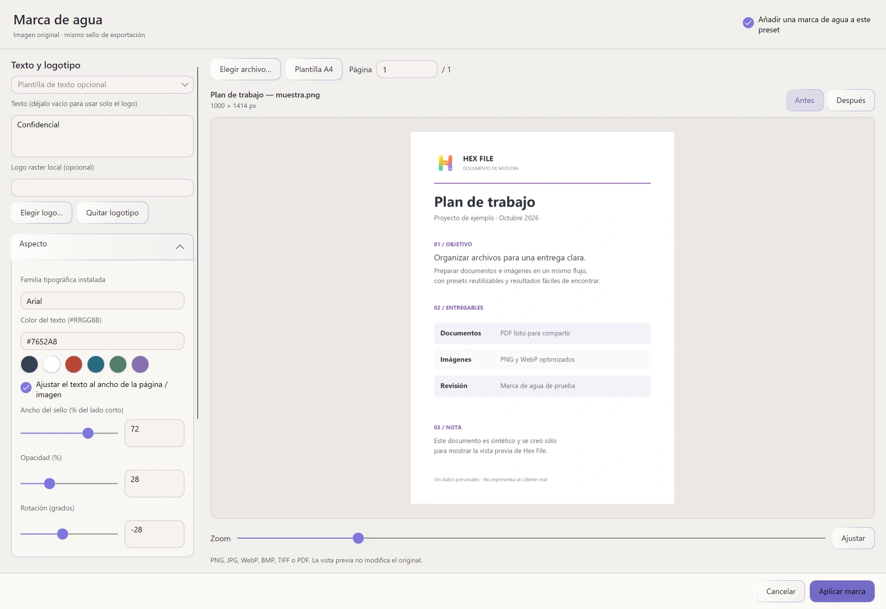This screenshot has width=886, height=609.
Task: Click 'Elegir logo...' button
Action: [x=42, y=213]
